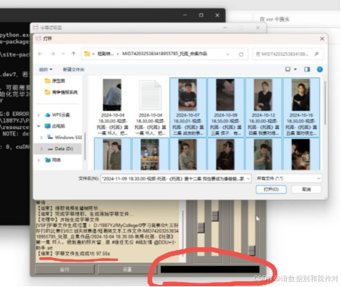
Task: Click the 运行 button in the subtitle extractor window
Action: (x=64, y=269)
